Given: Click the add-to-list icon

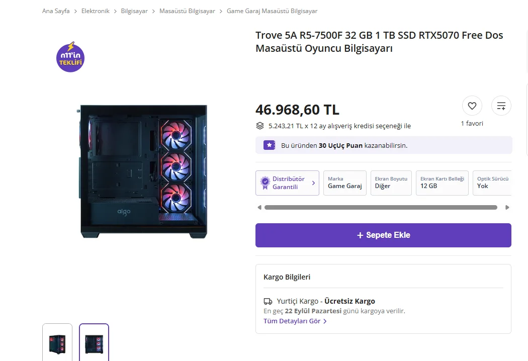Looking at the screenshot, I should 501,106.
